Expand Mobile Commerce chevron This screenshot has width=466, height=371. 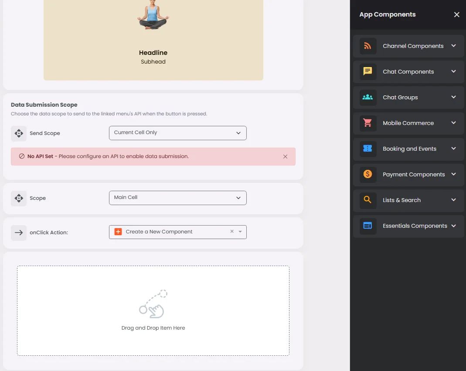coord(453,123)
